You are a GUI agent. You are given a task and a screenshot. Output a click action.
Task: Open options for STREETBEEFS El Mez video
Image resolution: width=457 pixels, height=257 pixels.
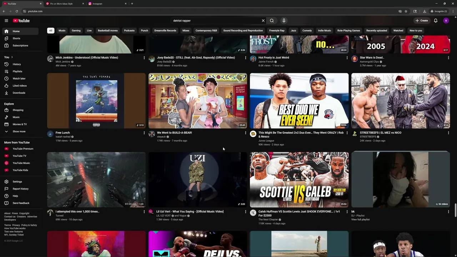(448, 133)
